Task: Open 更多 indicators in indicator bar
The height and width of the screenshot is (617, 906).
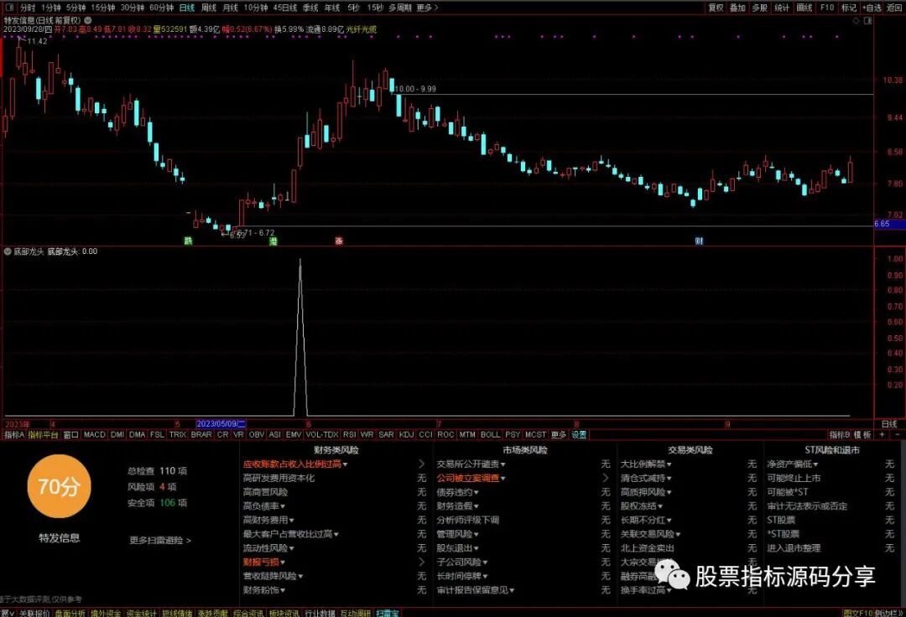Action: (558, 434)
